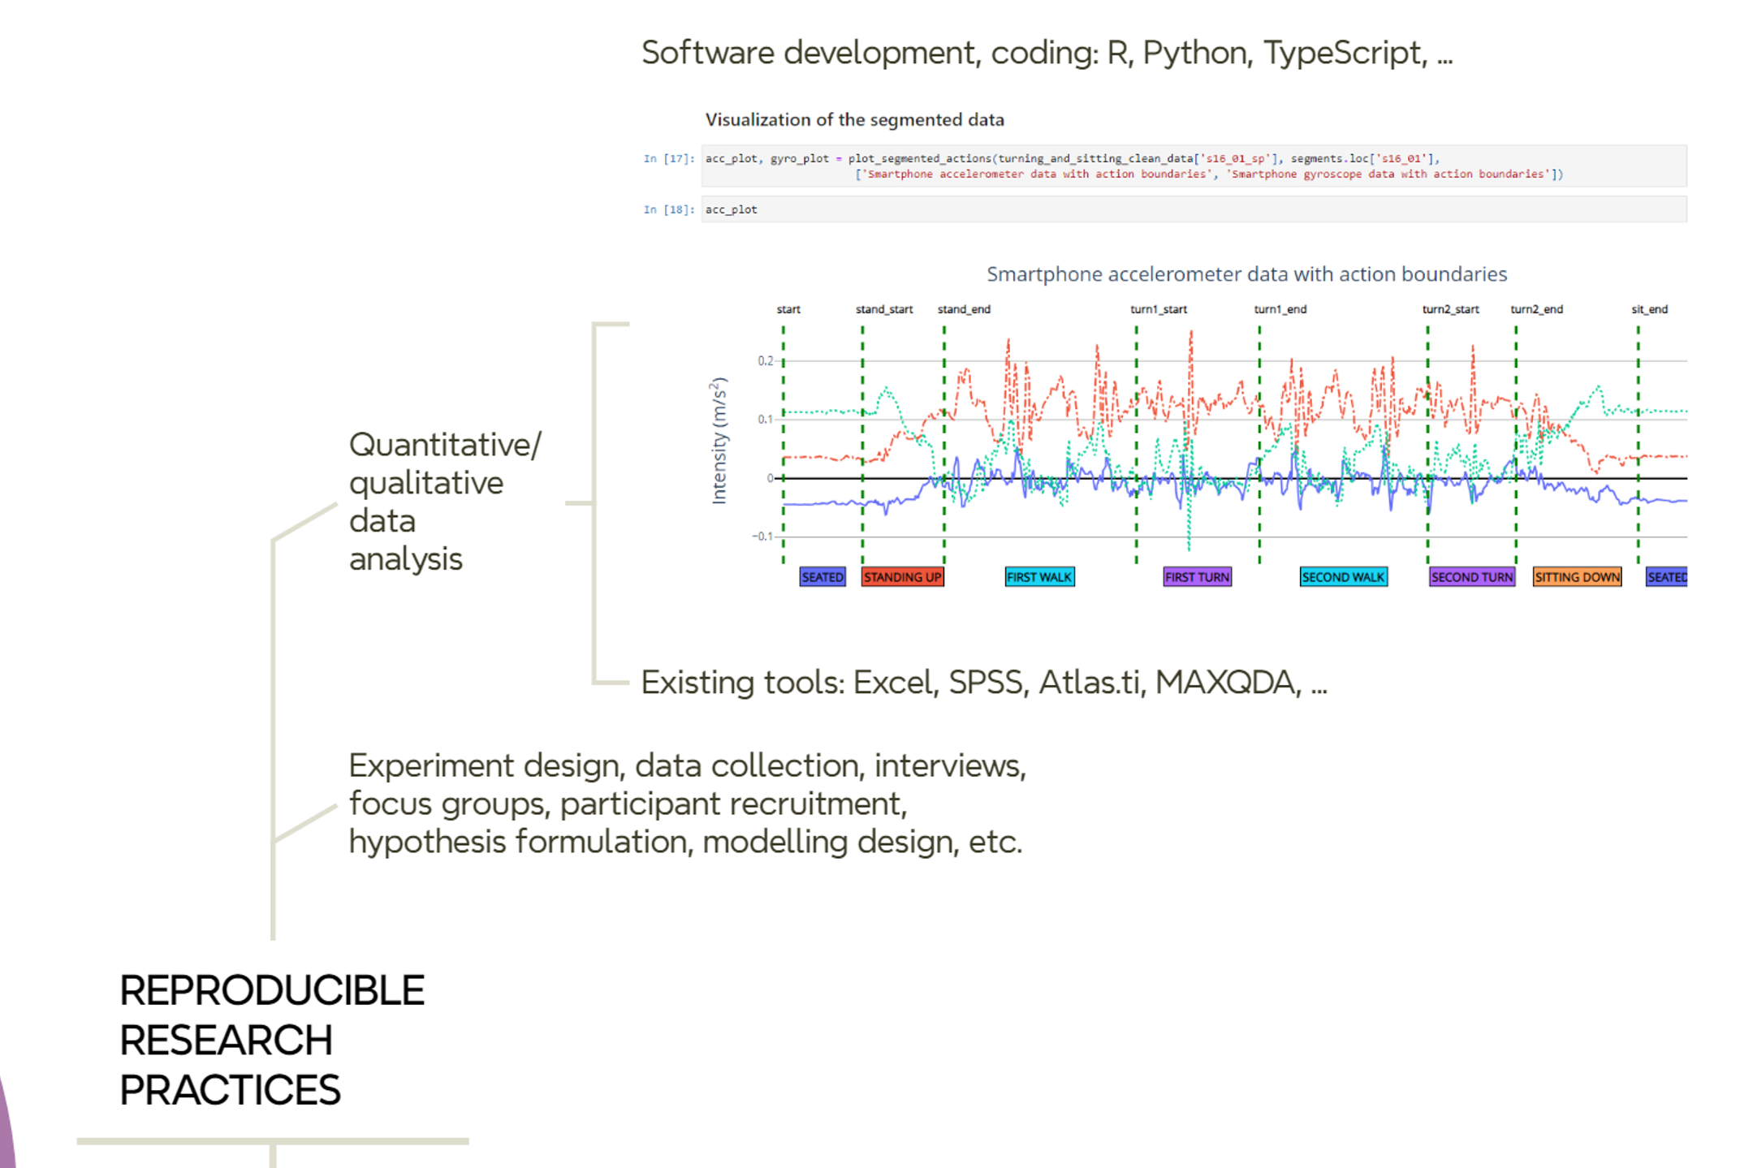The height and width of the screenshot is (1168, 1753).
Task: Click the sit_end boundary label
Action: pyautogui.click(x=1649, y=309)
